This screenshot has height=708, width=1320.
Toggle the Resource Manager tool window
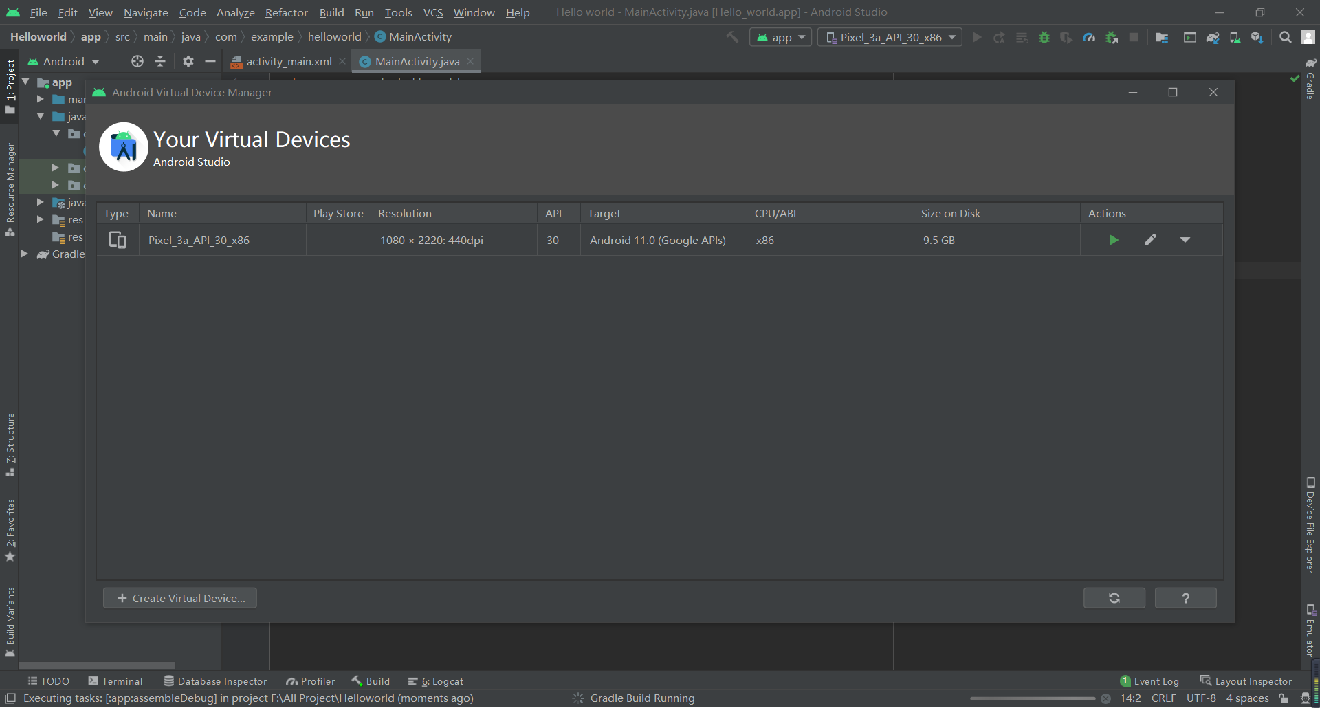pos(10,189)
